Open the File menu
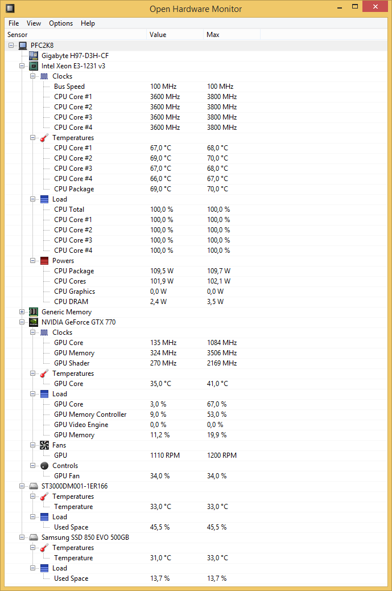The width and height of the screenshot is (392, 591). pyautogui.click(x=14, y=23)
